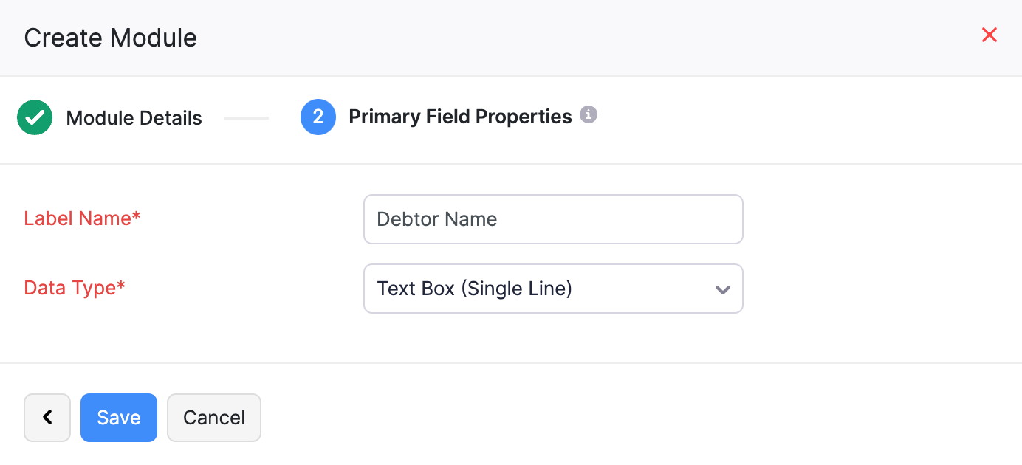The image size is (1022, 465).
Task: Click the back arrow chevron button
Action: [47, 417]
